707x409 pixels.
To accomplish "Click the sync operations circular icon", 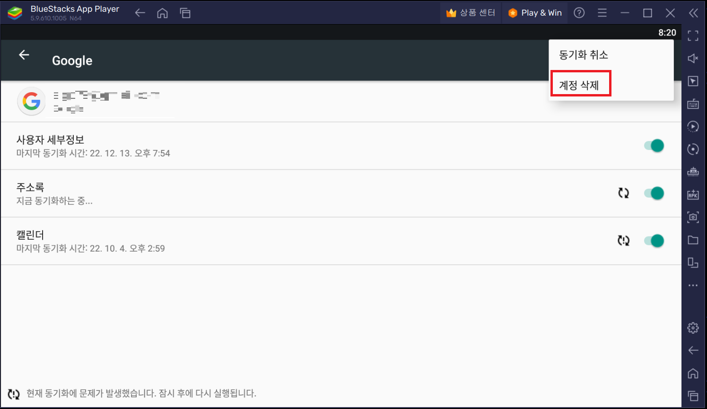I will pos(693,149).
